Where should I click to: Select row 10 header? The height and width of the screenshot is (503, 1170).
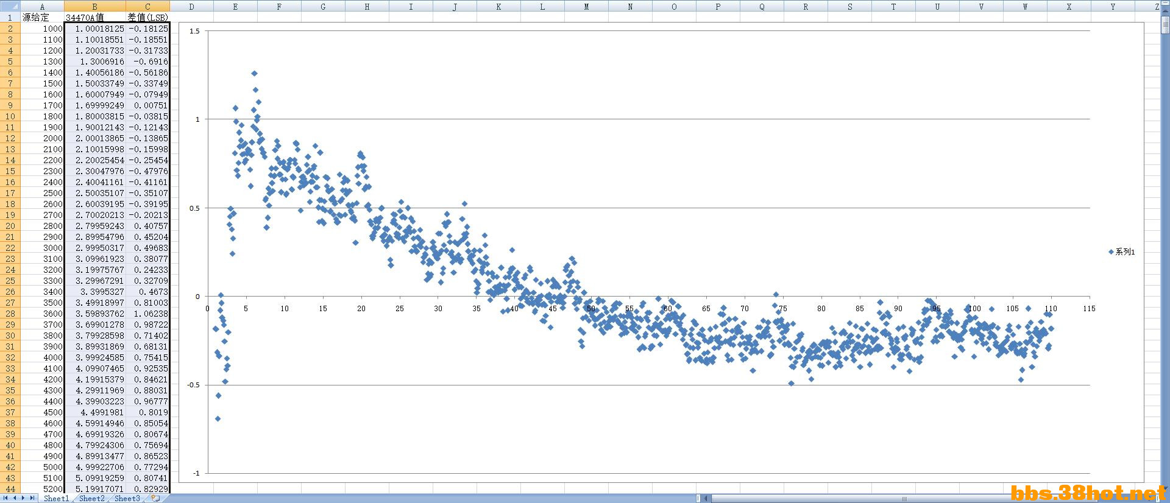pos(10,116)
